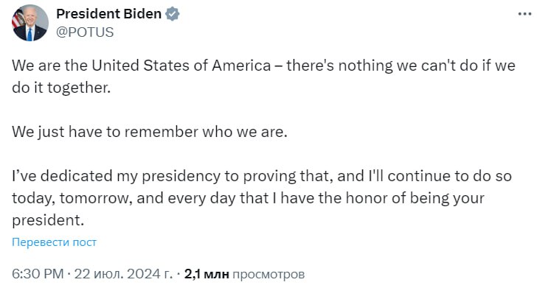548x285 pixels.
Task: Click the phrase "honor of being your"
Action: (x=415, y=198)
